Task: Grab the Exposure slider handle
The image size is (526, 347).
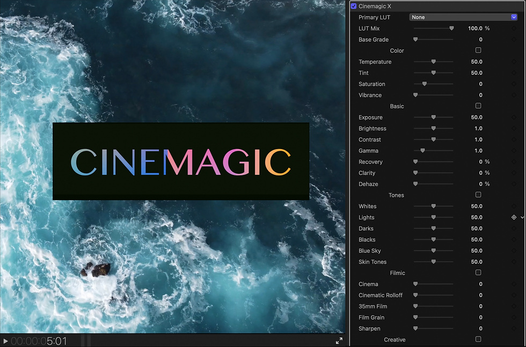Action: [433, 117]
